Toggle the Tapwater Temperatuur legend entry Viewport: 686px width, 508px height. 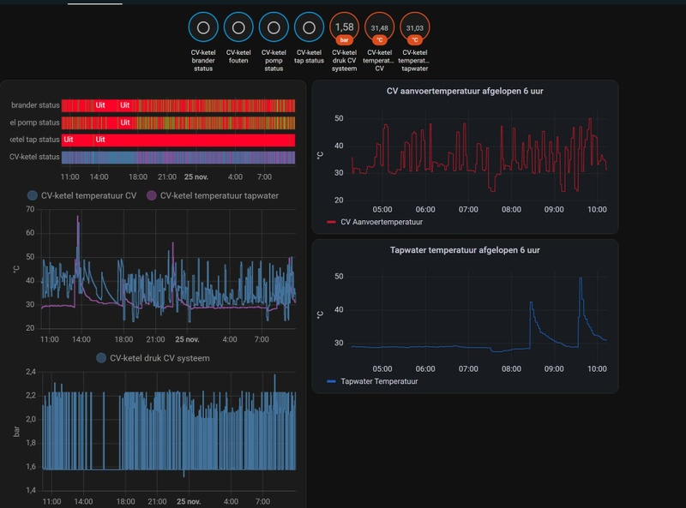coord(372,381)
